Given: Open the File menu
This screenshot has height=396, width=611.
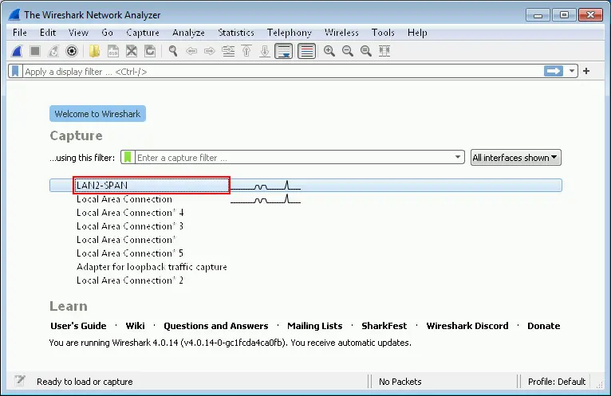Looking at the screenshot, I should point(20,33).
